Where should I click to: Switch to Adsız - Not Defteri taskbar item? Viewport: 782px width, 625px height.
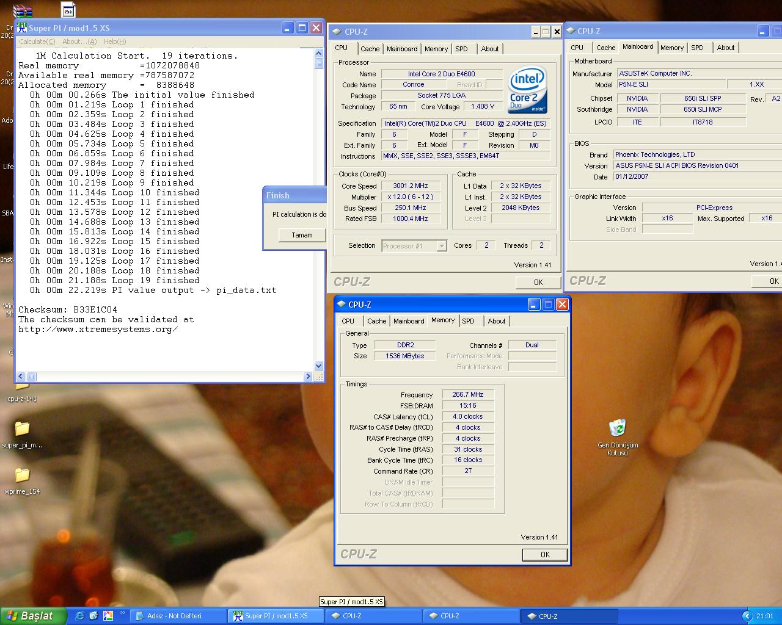pos(178,616)
